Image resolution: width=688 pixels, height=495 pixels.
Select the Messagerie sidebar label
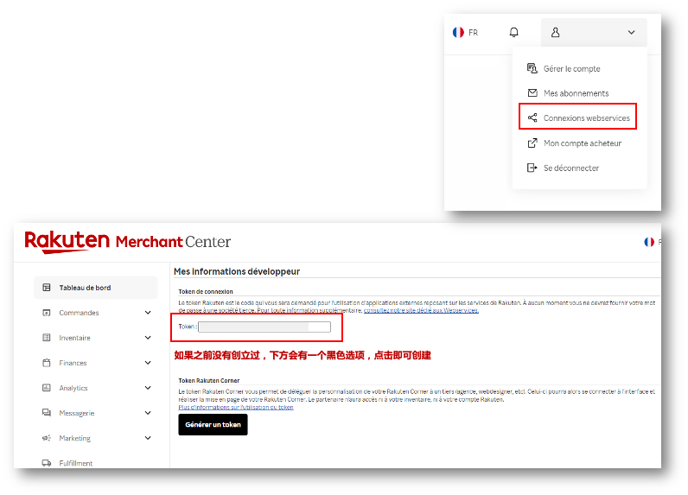pos(77,413)
